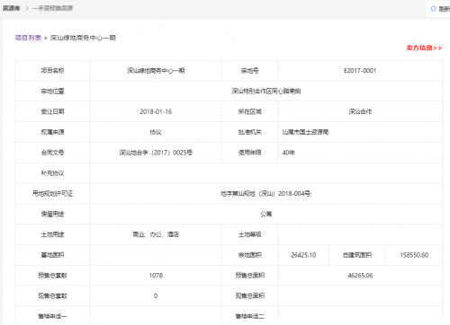
Task: Select 深汕绿地商务中心一期 value in 项目名称 row
Action: (x=156, y=71)
